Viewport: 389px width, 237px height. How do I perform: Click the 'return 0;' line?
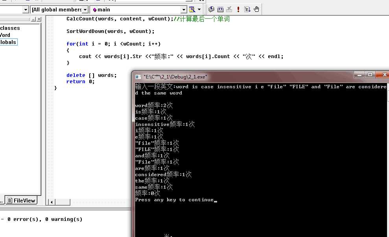pos(80,82)
